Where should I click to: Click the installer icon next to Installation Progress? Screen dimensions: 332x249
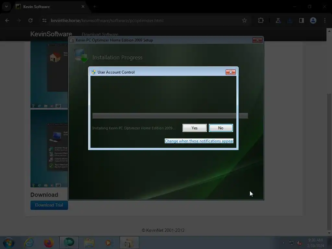point(81,56)
